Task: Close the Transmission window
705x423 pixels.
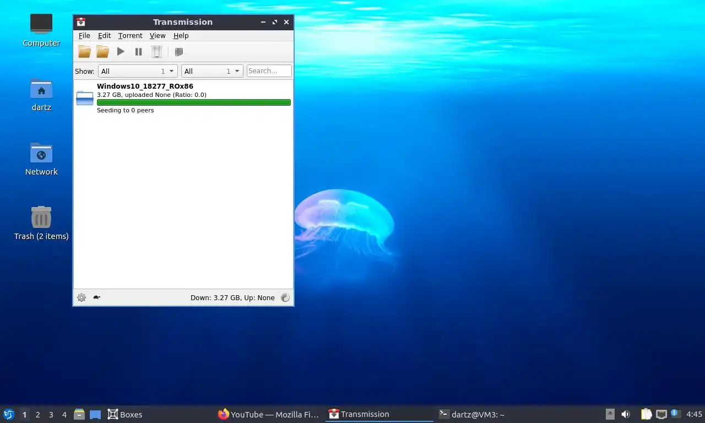Action: click(286, 22)
